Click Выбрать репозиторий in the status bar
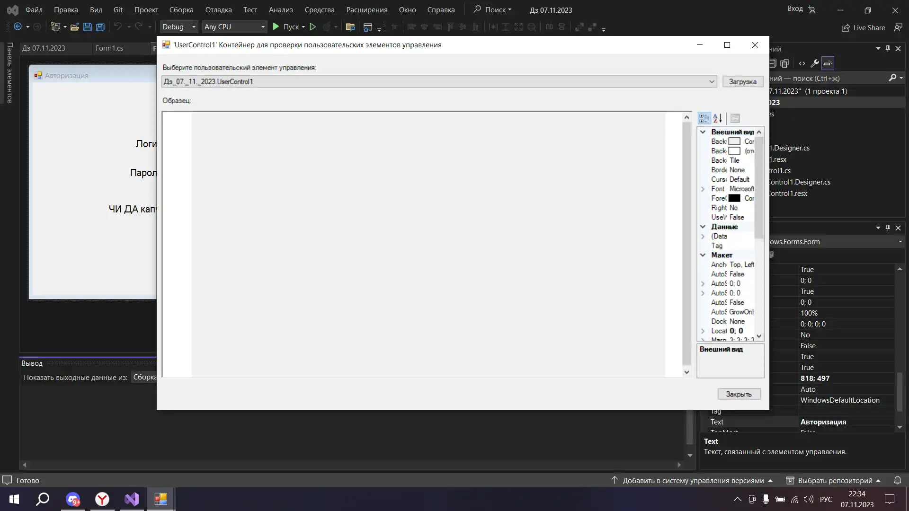This screenshot has height=511, width=909. (835, 480)
